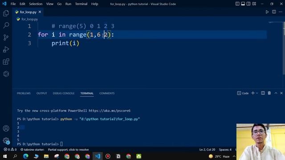This screenshot has width=285, height=160.
Task: Click line number 2 in gutter
Action: [x=29, y=35]
